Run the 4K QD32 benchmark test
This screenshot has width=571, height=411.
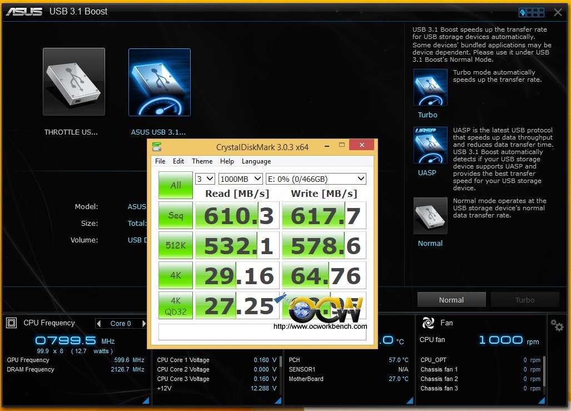coord(176,305)
